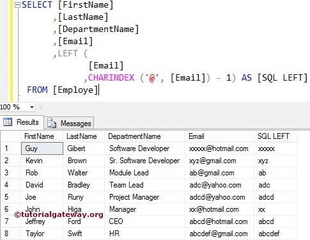Select the Team Lead cell

pos(145,185)
